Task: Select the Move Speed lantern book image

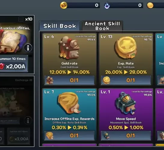Action: (x=126, y=103)
